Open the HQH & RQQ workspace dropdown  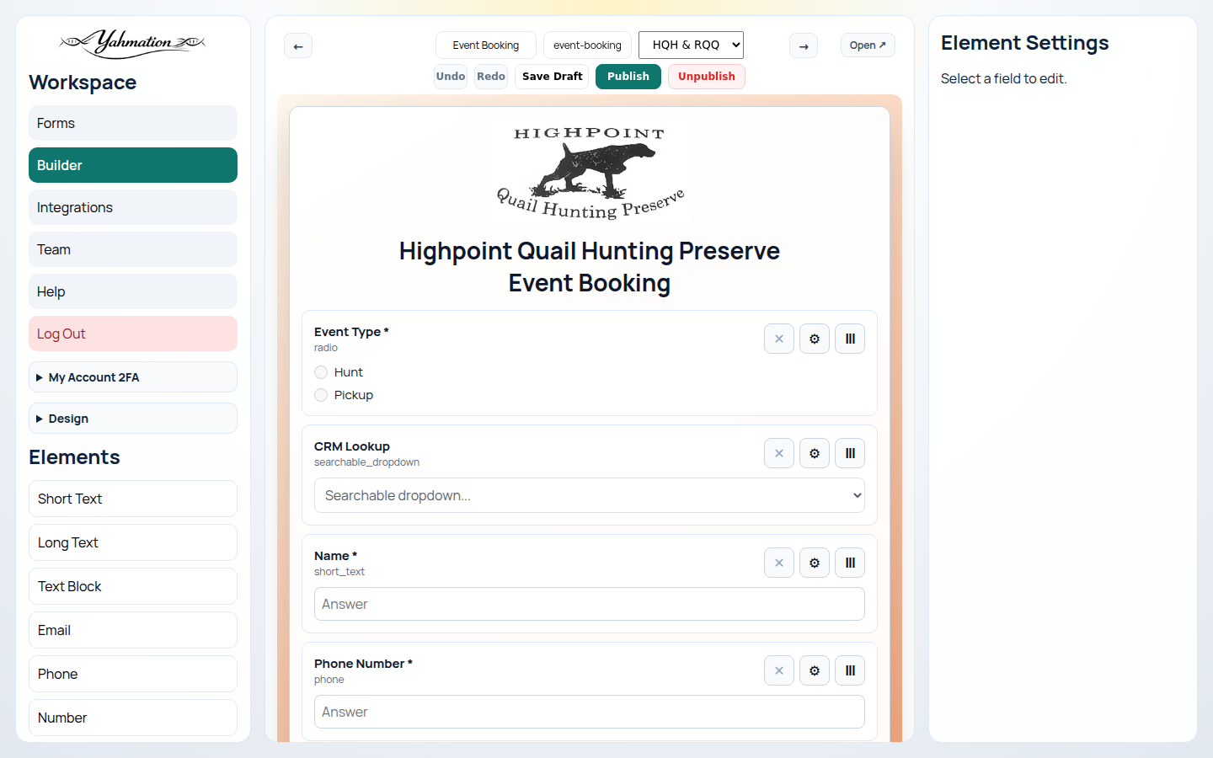click(x=691, y=45)
